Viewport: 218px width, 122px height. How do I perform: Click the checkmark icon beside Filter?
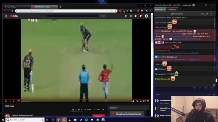[x=209, y=95]
